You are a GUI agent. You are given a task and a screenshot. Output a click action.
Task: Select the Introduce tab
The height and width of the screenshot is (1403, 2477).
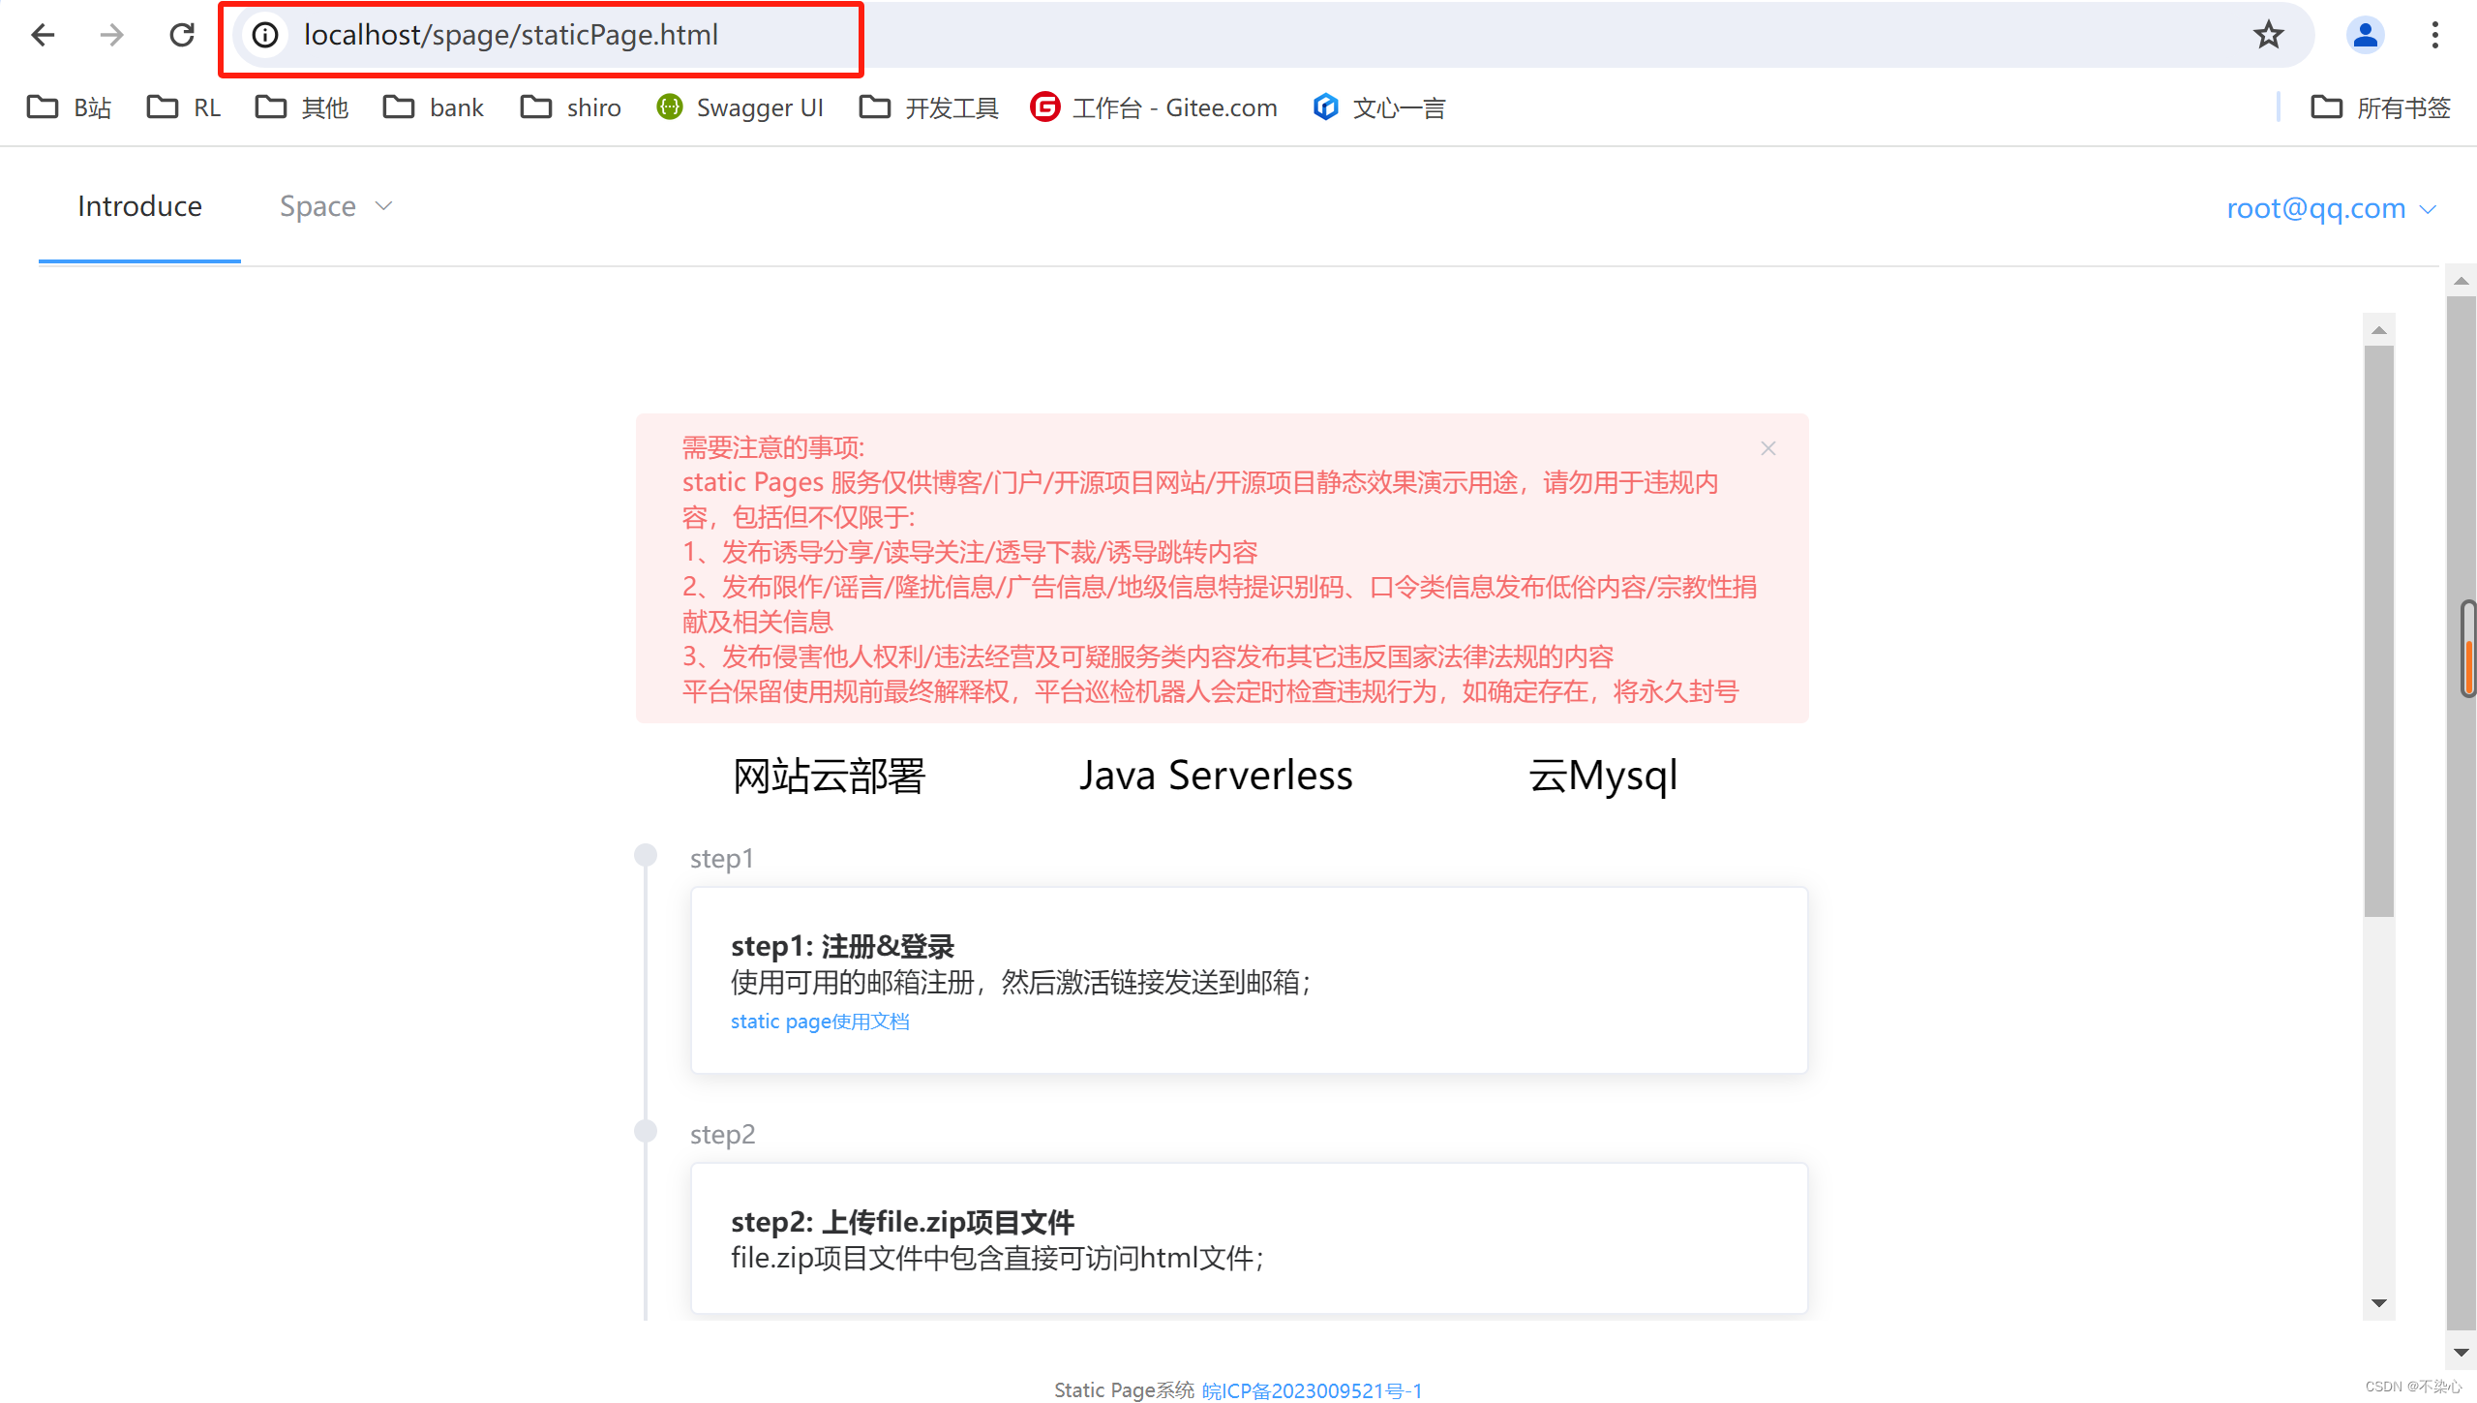[x=139, y=206]
